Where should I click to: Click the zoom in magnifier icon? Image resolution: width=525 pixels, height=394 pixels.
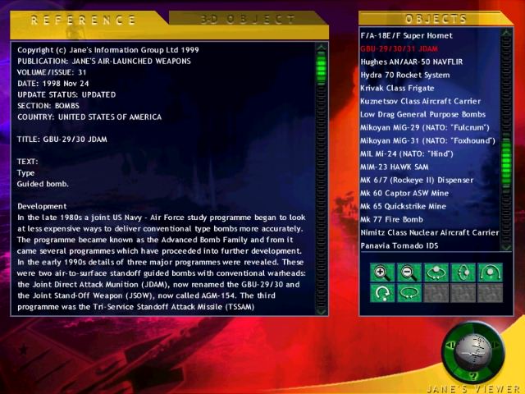click(x=380, y=273)
